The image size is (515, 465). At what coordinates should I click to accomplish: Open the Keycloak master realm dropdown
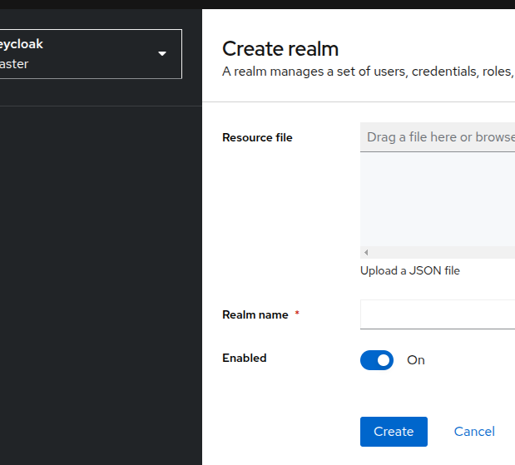click(x=83, y=54)
